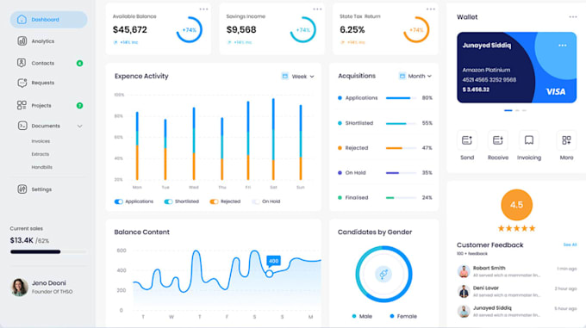Open Available Balance card options dots
This screenshot has height=328, width=586.
[203, 9]
